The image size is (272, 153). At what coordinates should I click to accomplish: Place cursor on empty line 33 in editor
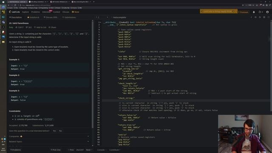pyautogui.click(x=186, y=100)
